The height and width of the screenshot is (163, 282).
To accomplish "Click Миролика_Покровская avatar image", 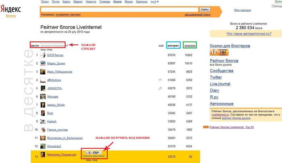I will [x=43, y=155].
